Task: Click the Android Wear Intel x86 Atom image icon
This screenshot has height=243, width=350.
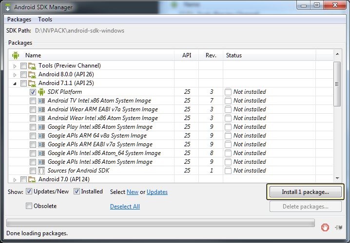Action: [x=41, y=118]
